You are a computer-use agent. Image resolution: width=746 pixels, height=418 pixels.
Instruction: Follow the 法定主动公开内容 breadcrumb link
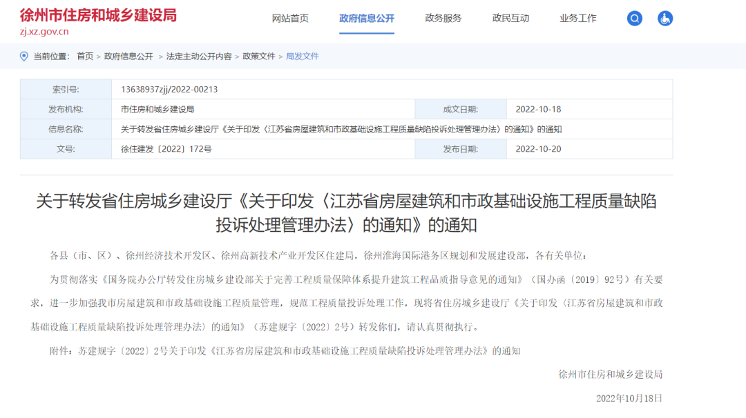coord(199,56)
